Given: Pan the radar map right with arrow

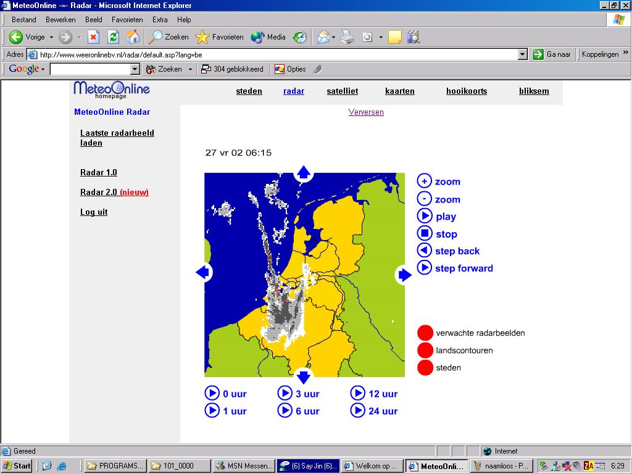Looking at the screenshot, I should point(404,275).
